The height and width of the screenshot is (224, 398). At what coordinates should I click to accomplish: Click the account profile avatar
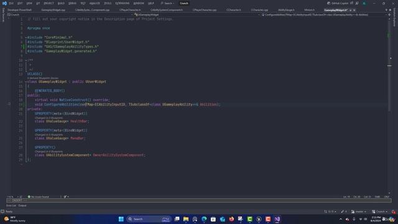tap(364, 3)
